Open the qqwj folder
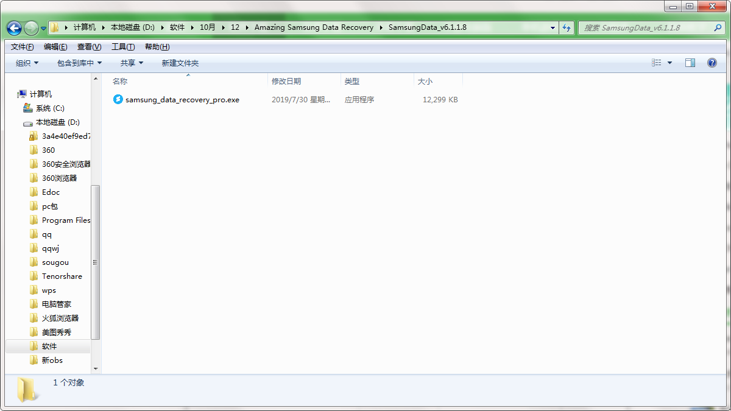The width and height of the screenshot is (731, 411). point(51,248)
